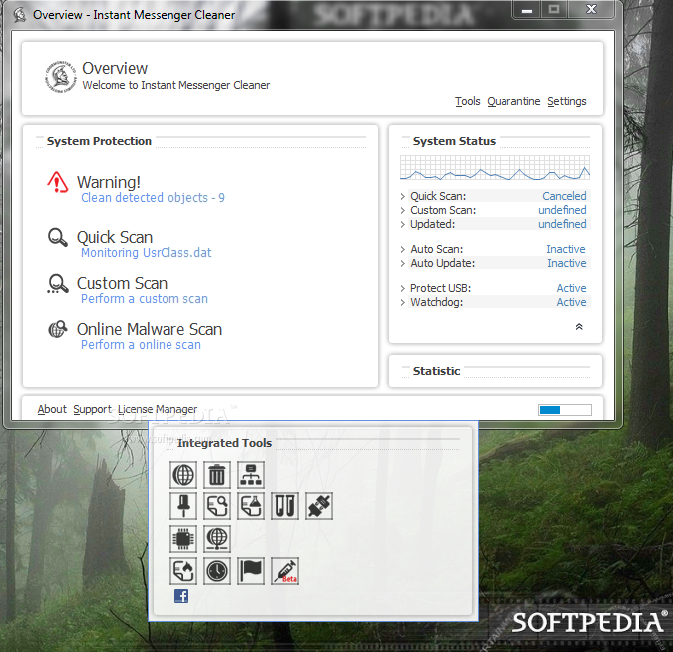Click 'Clean detected objects - 9' link
The height and width of the screenshot is (652, 673).
153,198
